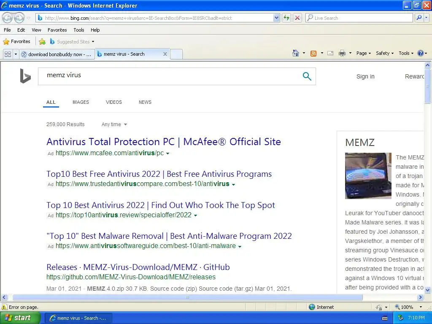Open Find Out Who Took The Top Spot link
The image size is (432, 324).
click(x=161, y=205)
